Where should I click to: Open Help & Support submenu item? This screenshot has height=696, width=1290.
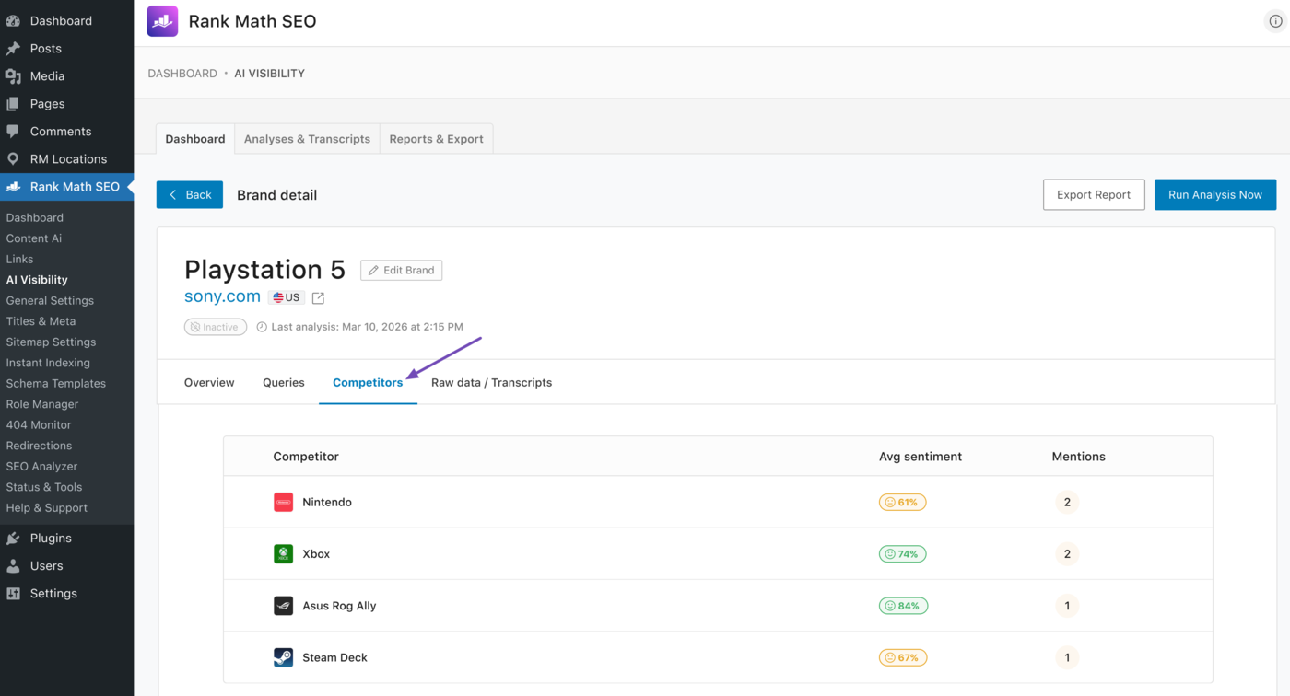(46, 507)
